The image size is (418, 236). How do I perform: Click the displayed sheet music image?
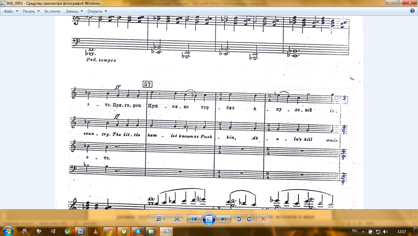coord(209,112)
